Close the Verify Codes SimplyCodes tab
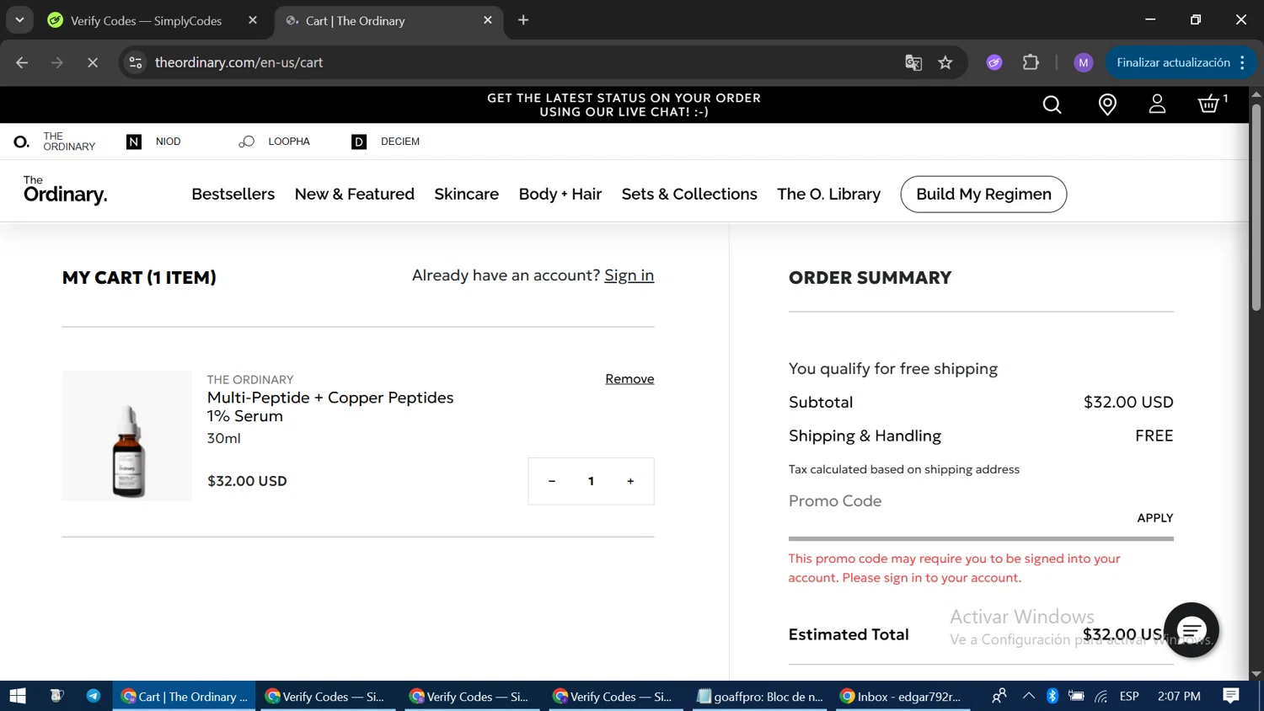 click(x=253, y=20)
